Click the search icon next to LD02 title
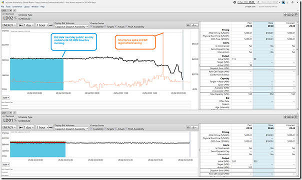Viewport: 302px width, 180px height. [x=15, y=18]
